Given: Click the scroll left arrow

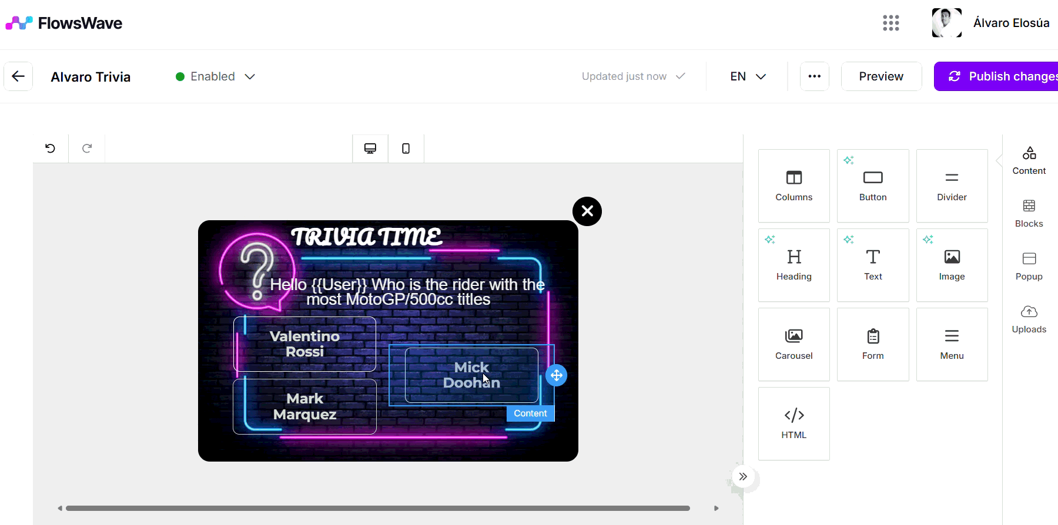Looking at the screenshot, I should coord(60,508).
